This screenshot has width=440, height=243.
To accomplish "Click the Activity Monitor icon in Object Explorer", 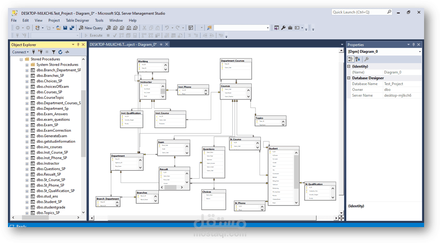I will click(x=67, y=52).
